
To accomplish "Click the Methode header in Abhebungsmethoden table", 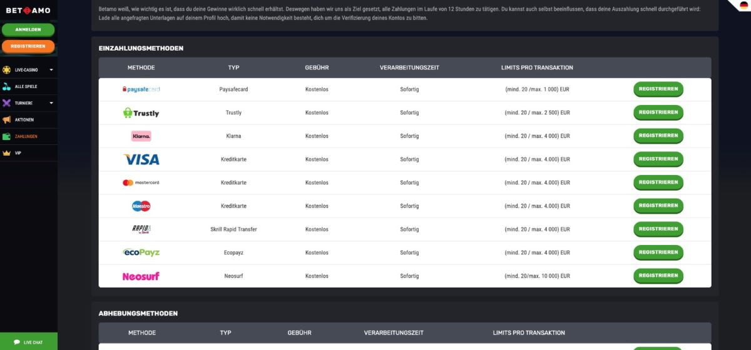I will 142,332.
